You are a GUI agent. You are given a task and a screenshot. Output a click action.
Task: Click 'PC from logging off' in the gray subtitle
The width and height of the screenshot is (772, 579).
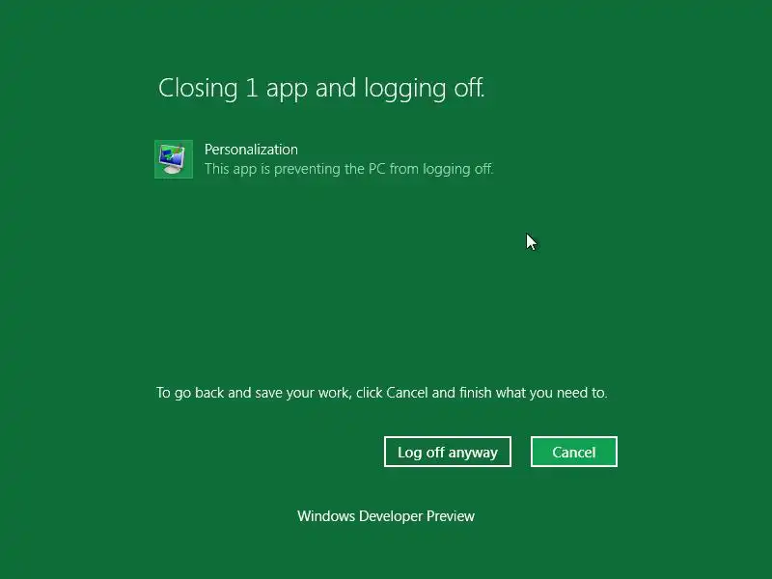(430, 169)
